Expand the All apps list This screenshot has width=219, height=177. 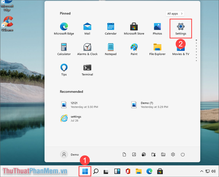coord(175,13)
